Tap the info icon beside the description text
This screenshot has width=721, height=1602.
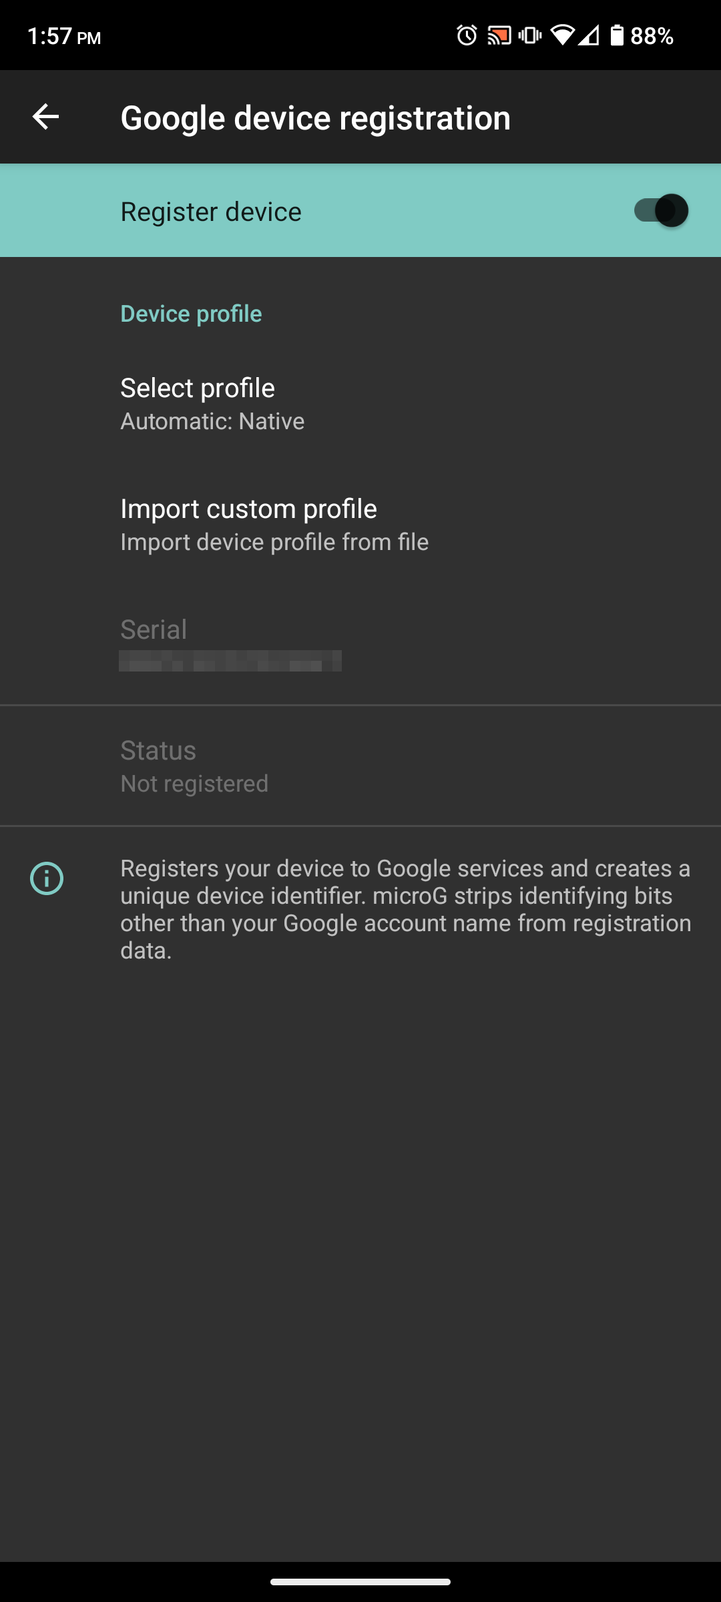[x=46, y=878]
